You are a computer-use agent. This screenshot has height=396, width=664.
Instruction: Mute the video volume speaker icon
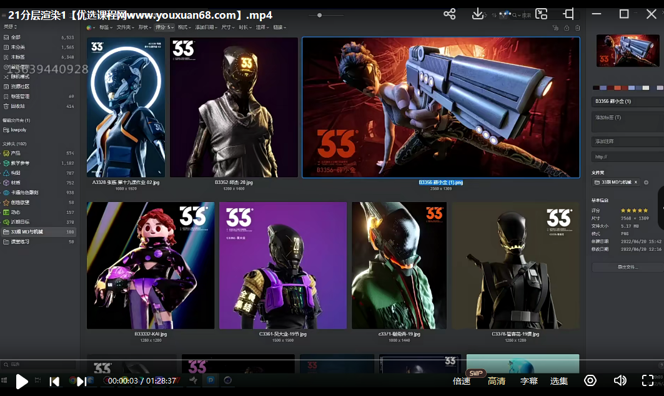coord(620,381)
